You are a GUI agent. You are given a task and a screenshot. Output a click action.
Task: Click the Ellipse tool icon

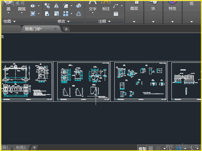click(33, 6)
